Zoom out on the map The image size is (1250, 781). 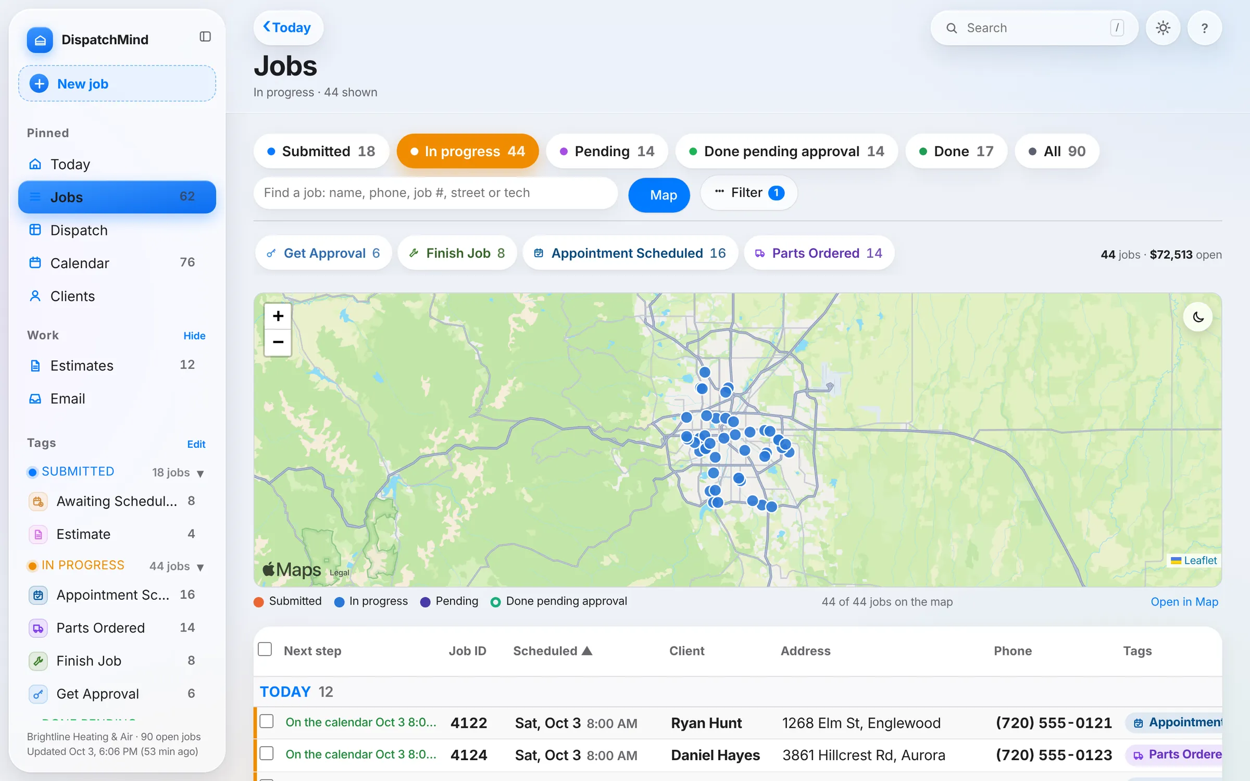point(278,343)
